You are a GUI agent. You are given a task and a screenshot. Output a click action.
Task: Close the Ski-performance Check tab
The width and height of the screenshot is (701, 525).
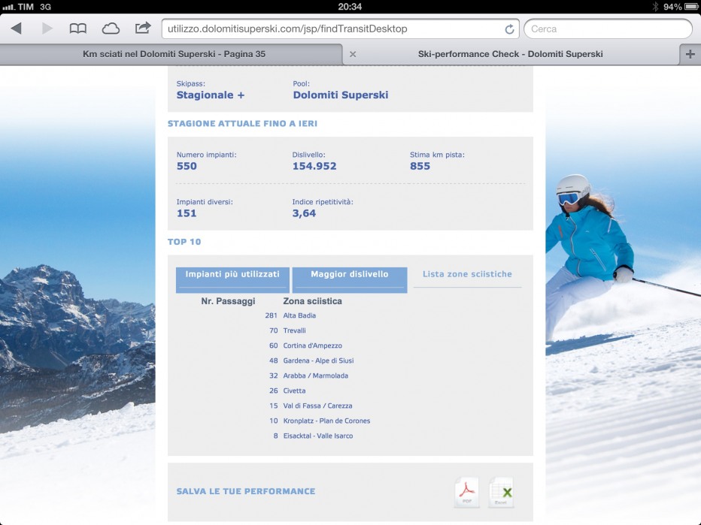[x=353, y=54]
